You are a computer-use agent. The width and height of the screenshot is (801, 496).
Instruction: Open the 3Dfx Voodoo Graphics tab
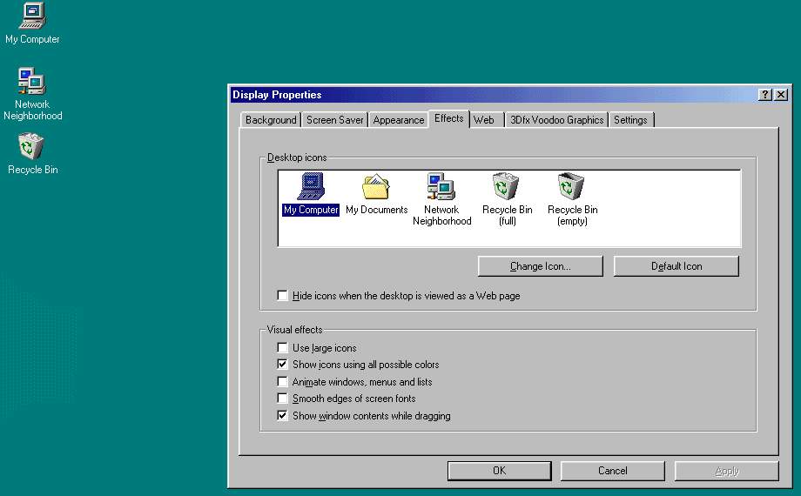click(557, 120)
